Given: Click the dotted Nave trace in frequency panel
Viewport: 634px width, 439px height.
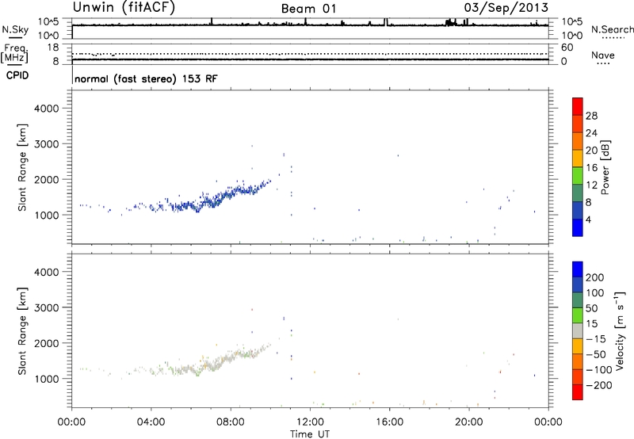Looking at the screenshot, I should (310, 54).
